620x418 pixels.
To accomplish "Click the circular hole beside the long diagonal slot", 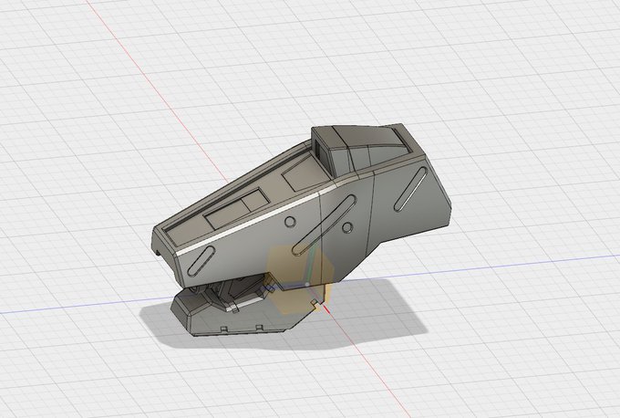I will pos(347,227).
